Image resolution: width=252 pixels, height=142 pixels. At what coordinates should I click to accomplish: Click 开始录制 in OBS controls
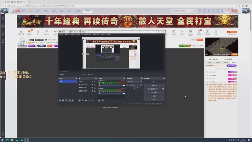click(x=154, y=86)
